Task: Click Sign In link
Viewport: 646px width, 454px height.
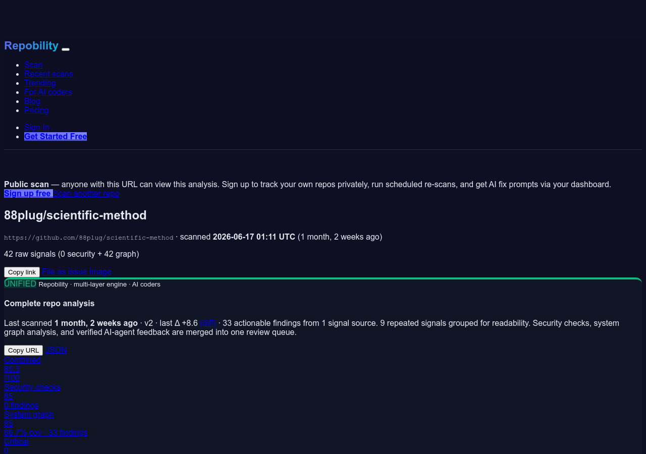Action: (37, 127)
